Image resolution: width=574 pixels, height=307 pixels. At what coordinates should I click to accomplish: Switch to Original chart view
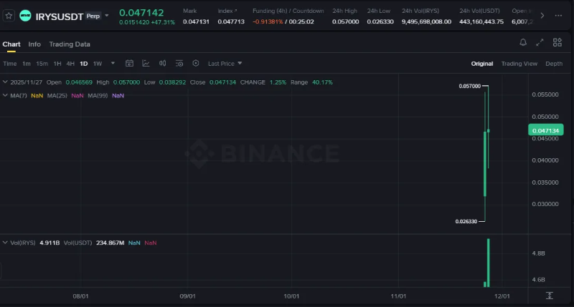tap(481, 64)
